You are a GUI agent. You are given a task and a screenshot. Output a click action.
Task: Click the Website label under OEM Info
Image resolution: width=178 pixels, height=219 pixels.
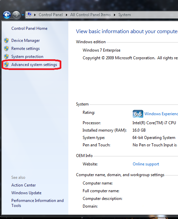[x=90, y=164]
